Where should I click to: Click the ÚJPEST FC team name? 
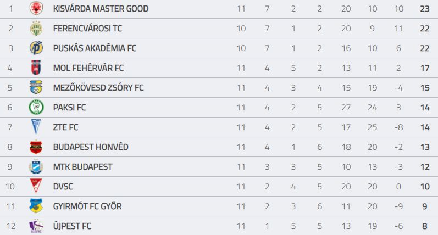click(72, 226)
